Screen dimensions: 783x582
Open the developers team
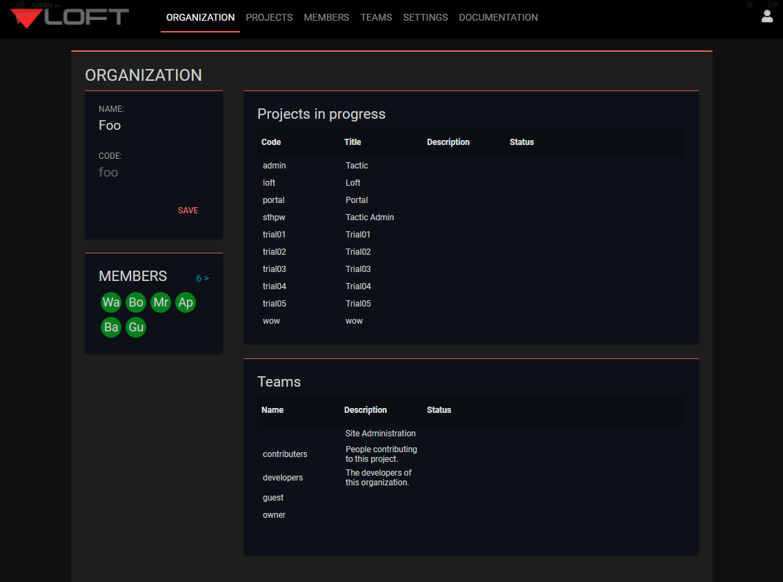click(283, 478)
